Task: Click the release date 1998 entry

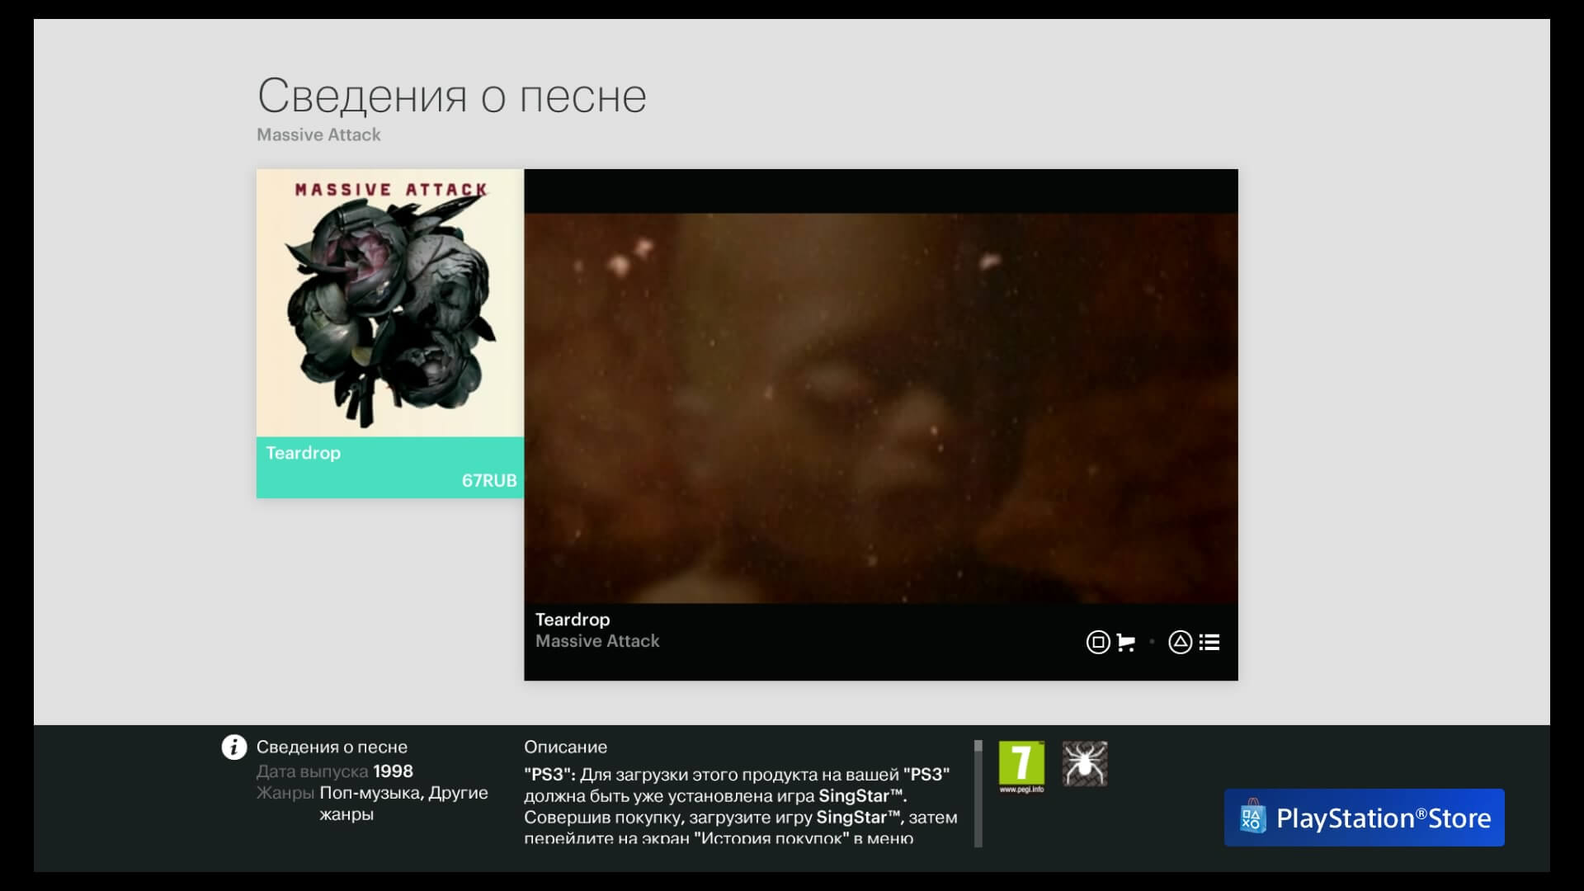Action: tap(333, 771)
